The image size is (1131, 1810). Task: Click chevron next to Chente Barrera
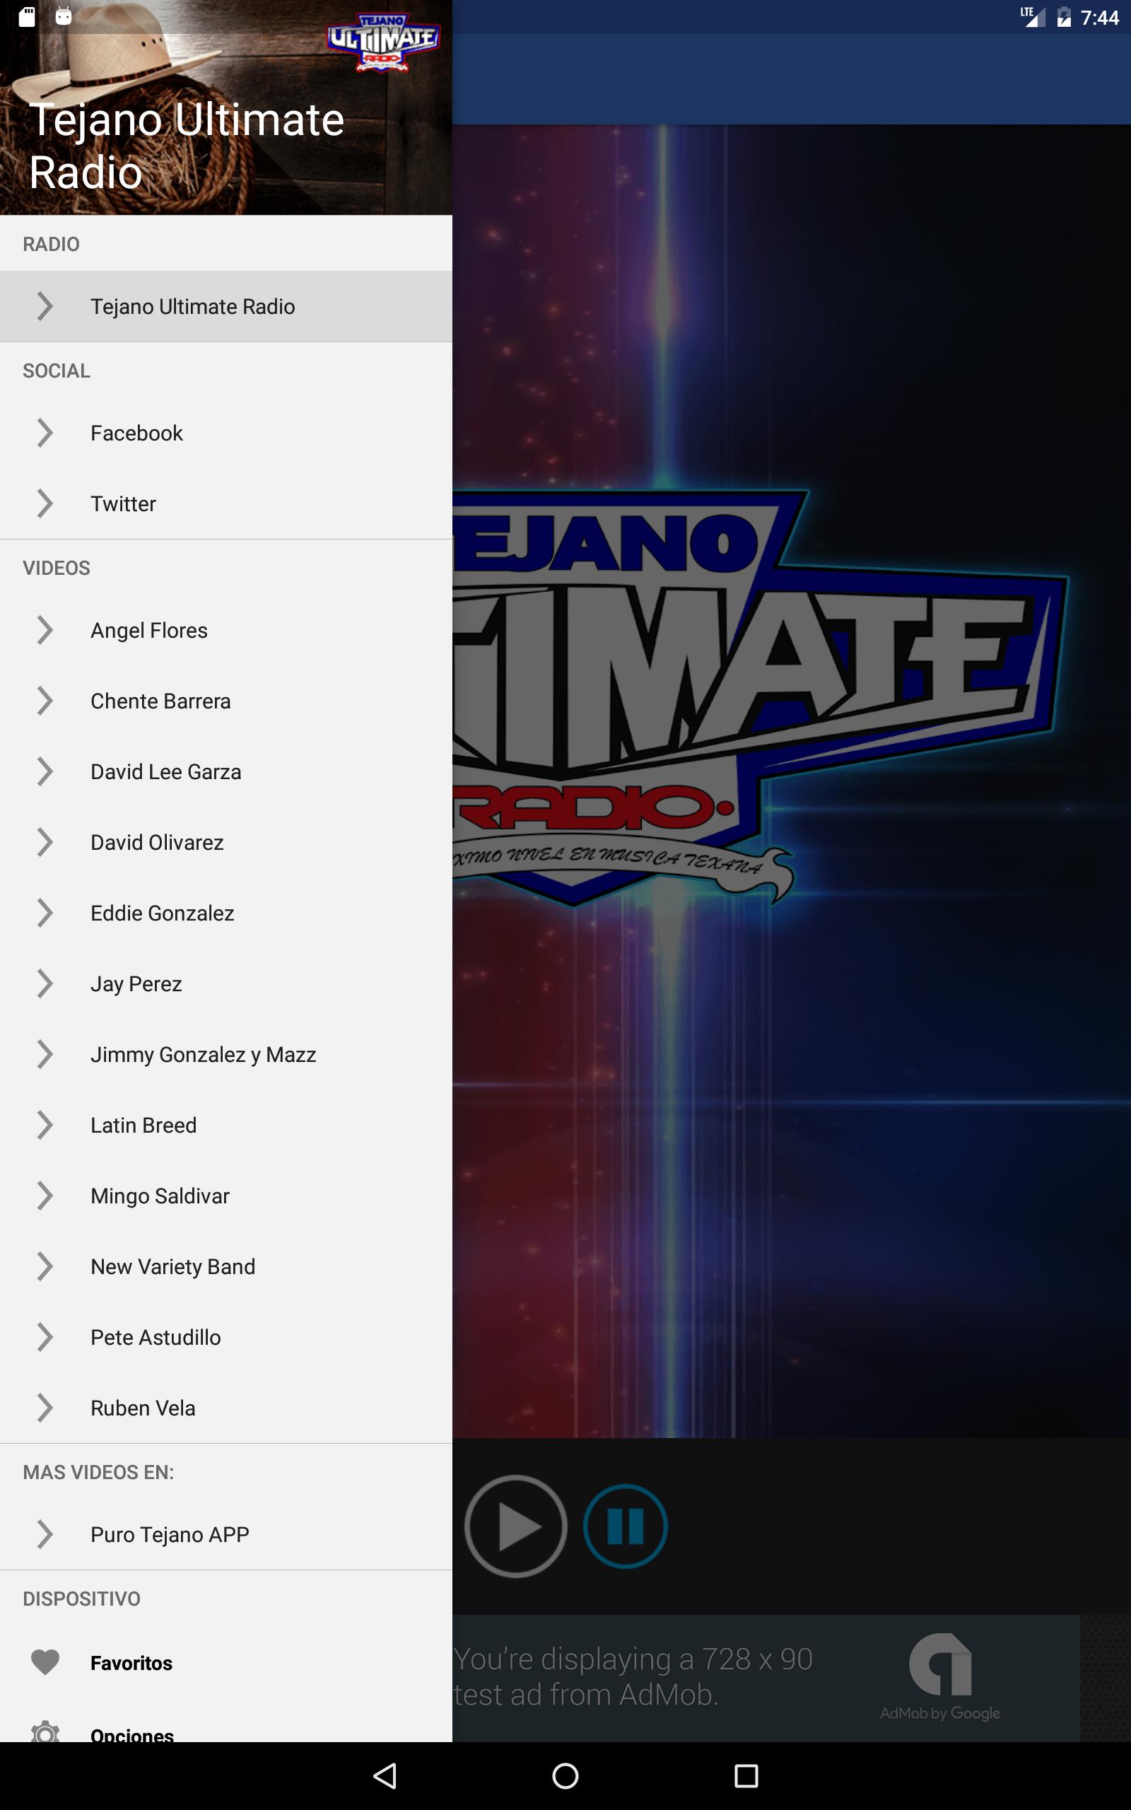(x=45, y=701)
